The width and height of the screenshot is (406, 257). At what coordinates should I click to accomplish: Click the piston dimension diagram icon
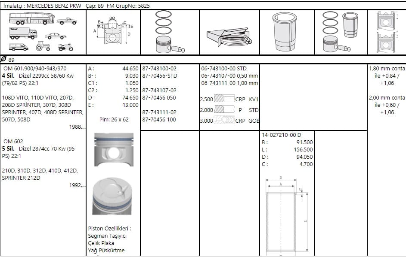(113, 31)
